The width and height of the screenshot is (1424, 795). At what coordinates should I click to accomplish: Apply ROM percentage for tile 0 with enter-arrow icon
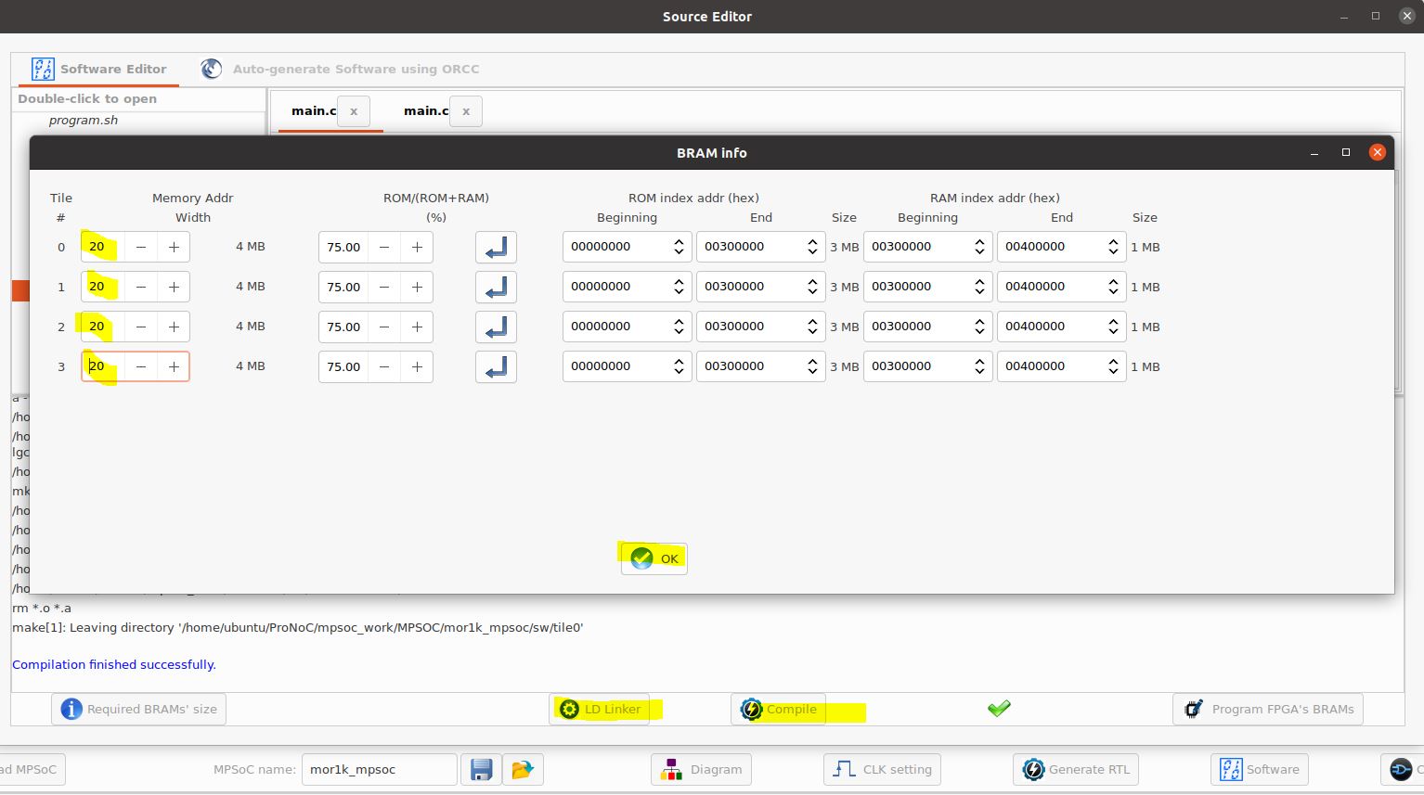(496, 247)
